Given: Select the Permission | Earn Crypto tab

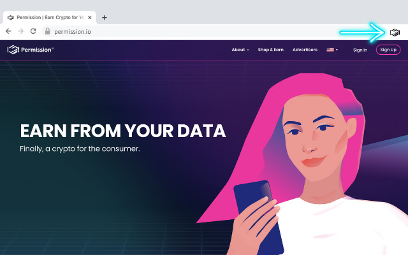Looking at the screenshot, I should 50,17.
